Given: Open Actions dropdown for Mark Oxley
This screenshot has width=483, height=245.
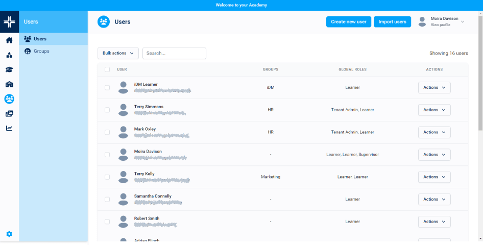Looking at the screenshot, I should (434, 132).
